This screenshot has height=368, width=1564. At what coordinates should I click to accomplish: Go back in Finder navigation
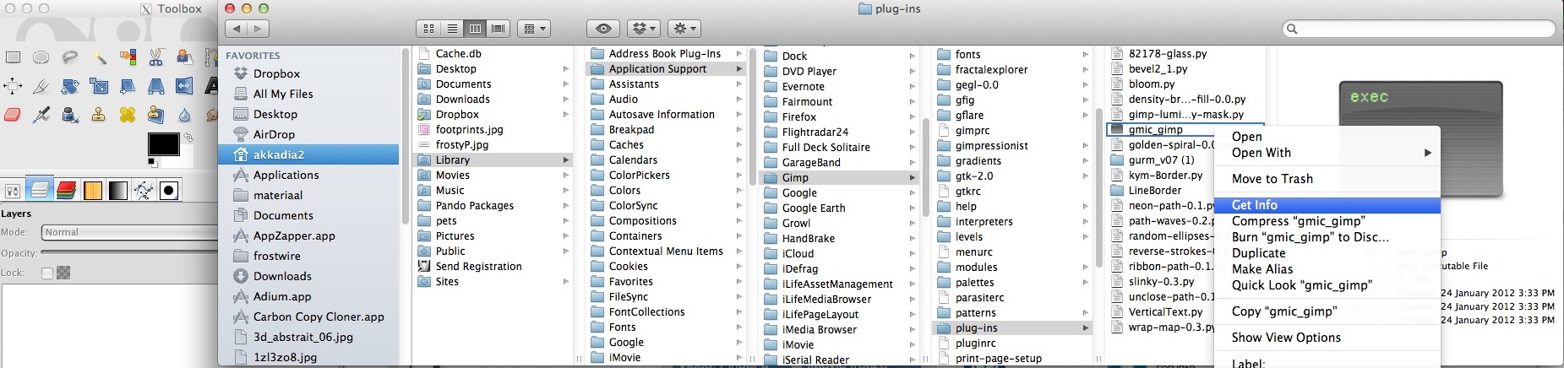click(237, 29)
